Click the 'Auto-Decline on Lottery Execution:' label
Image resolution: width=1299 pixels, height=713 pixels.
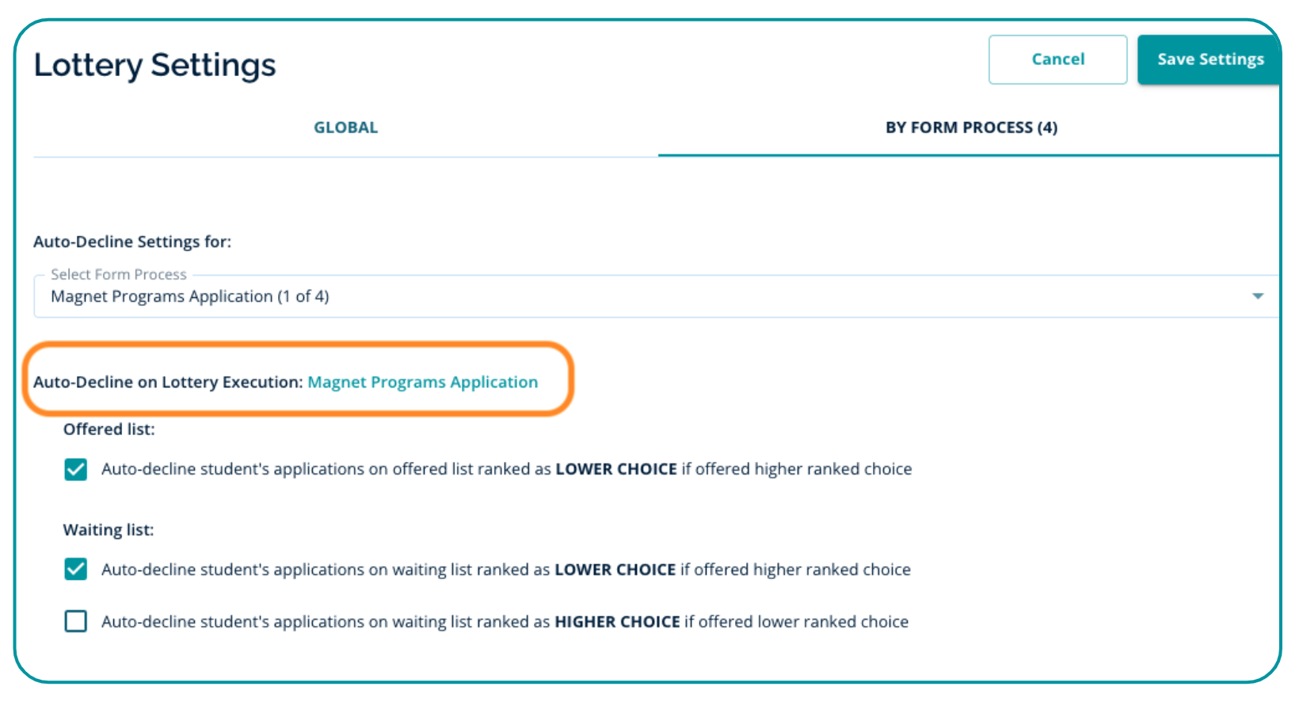click(x=168, y=382)
